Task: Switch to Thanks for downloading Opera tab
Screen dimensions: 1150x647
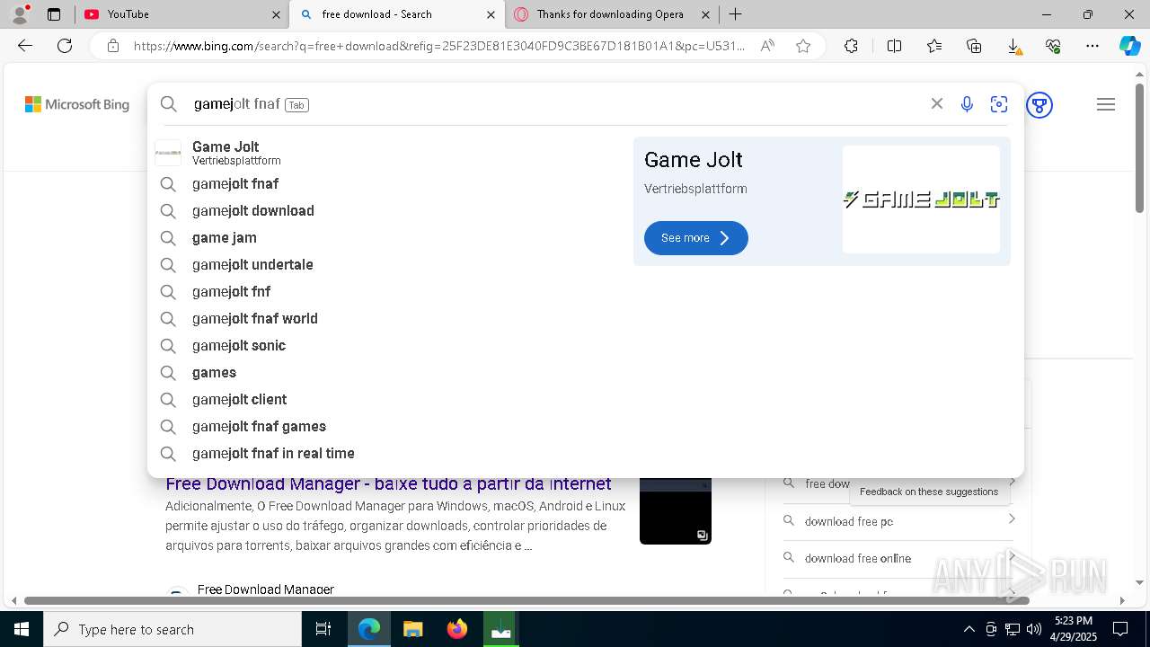Action: point(611,14)
